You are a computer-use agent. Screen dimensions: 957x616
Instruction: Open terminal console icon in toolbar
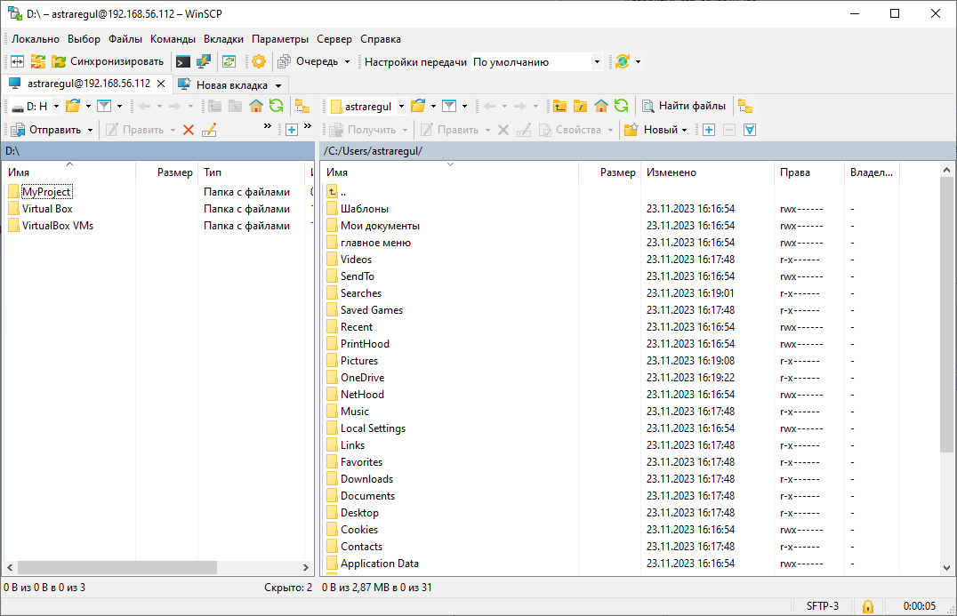click(x=182, y=61)
